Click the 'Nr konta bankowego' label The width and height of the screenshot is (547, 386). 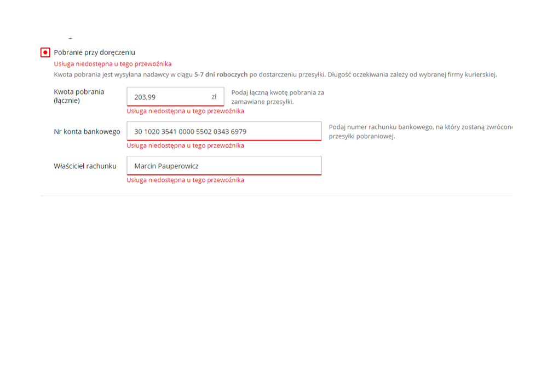tap(87, 132)
